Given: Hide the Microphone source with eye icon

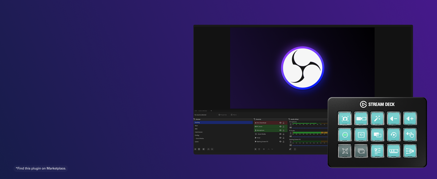Looking at the screenshot, I should [280, 130].
